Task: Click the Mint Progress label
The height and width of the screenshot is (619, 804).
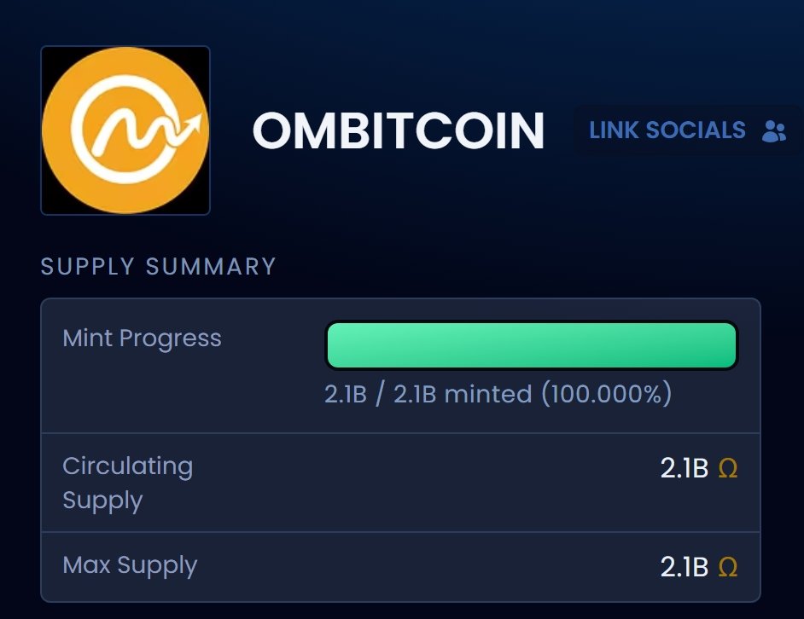Action: point(142,338)
